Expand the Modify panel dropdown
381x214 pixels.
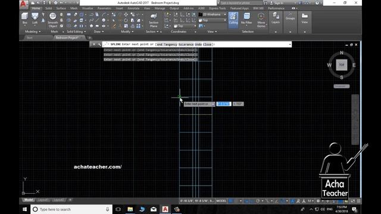coord(127,32)
